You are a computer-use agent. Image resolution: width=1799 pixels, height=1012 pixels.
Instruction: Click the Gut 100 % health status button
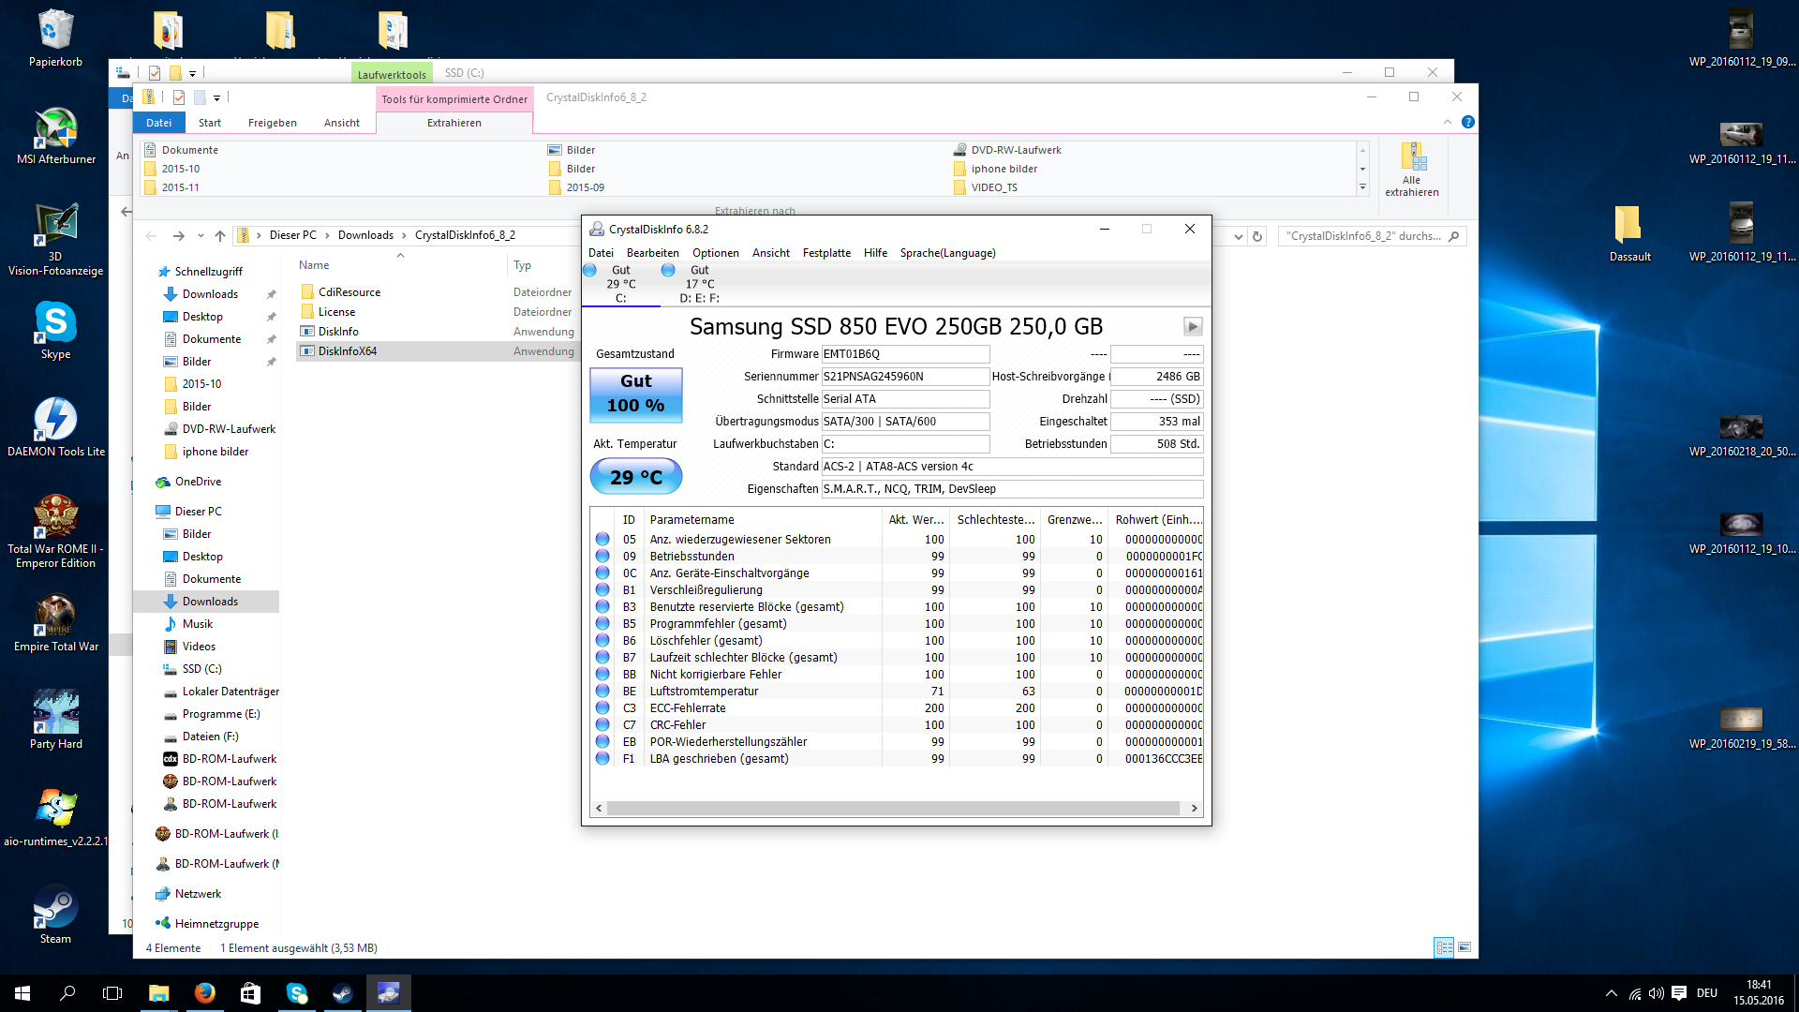[x=635, y=394]
